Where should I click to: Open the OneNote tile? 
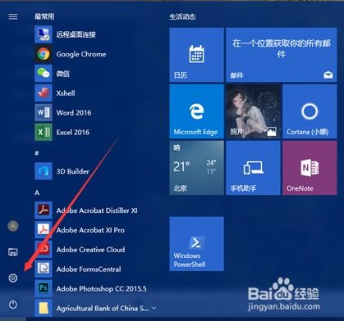(310, 168)
